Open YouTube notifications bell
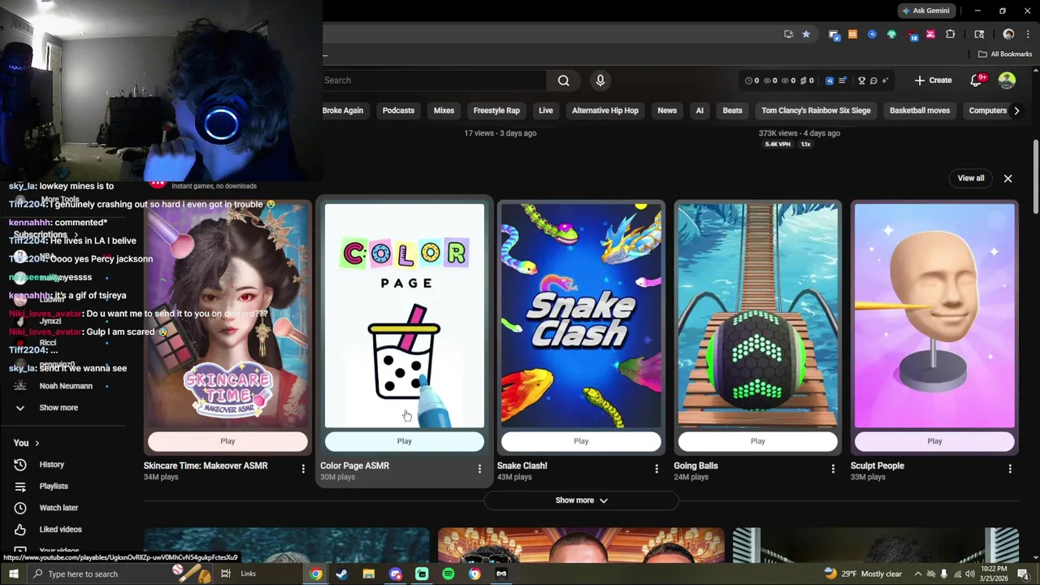1040x585 pixels. (976, 80)
